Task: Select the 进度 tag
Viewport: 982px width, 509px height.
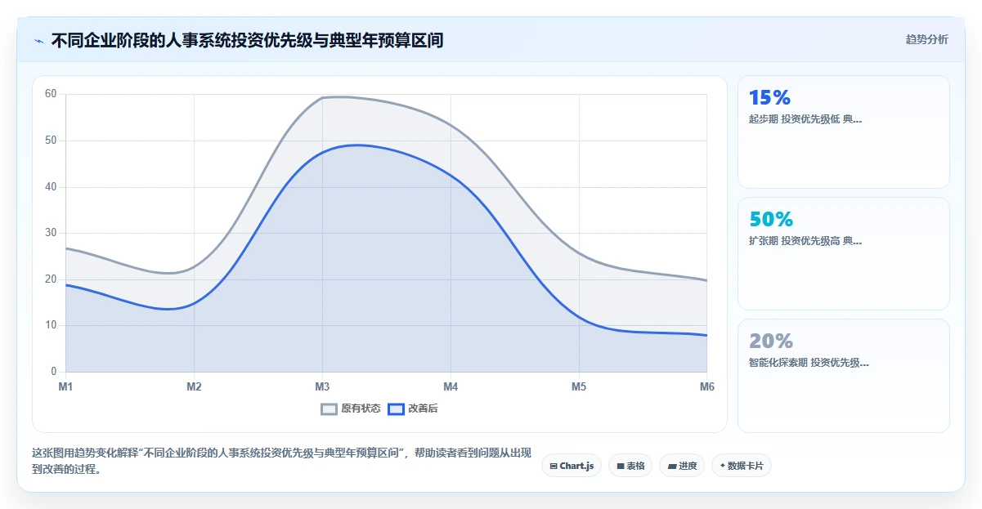Action: (682, 466)
